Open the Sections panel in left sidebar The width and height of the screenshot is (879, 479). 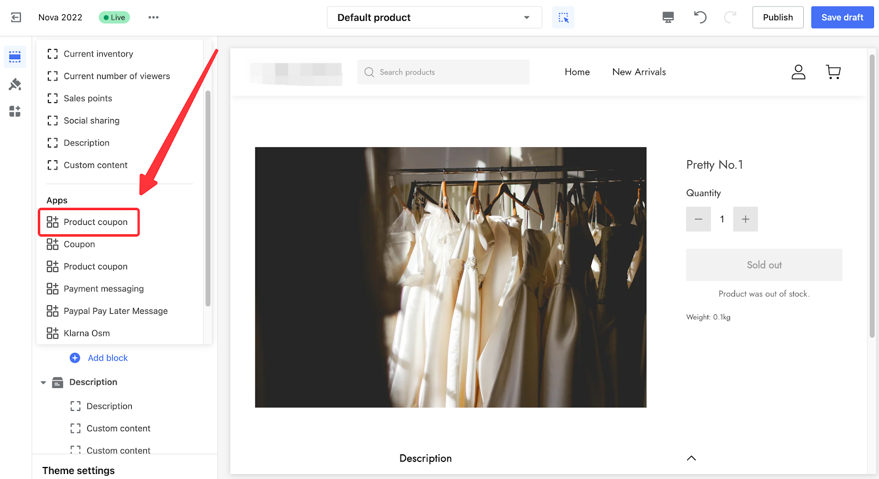pos(15,57)
